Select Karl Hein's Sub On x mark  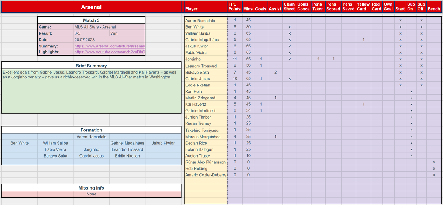click(x=411, y=91)
